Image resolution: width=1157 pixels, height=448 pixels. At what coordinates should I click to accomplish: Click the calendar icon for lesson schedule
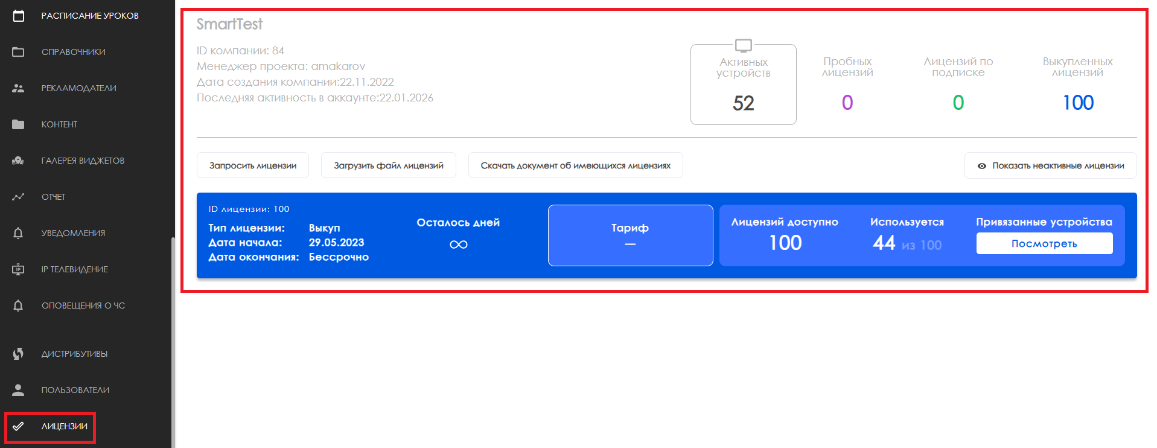pyautogui.click(x=19, y=16)
